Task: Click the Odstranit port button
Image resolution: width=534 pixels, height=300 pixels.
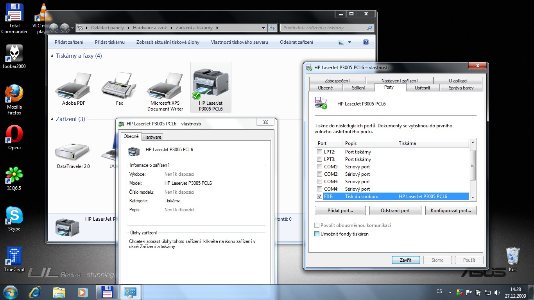Action: click(395, 211)
